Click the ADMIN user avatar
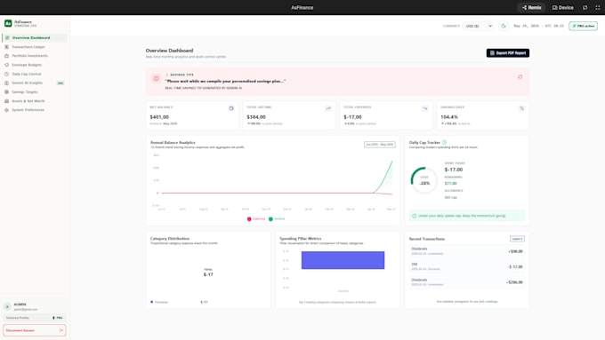 [7, 306]
